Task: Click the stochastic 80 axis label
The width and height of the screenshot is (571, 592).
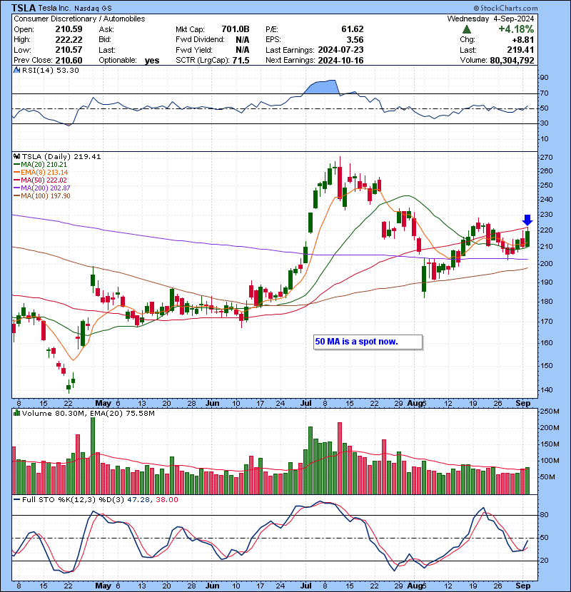Action: [544, 514]
